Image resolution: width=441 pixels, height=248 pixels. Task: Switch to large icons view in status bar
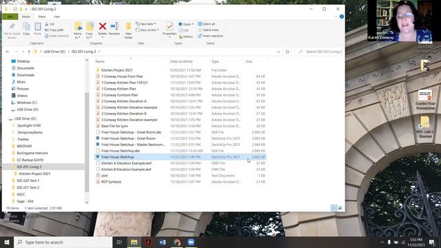coord(340,208)
